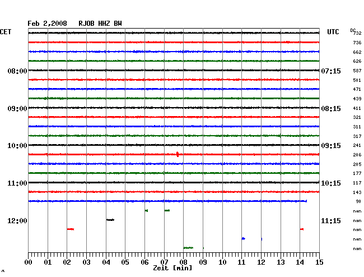
Task: Click the red spike event on the 10:15 CET trace
Action: (x=178, y=154)
